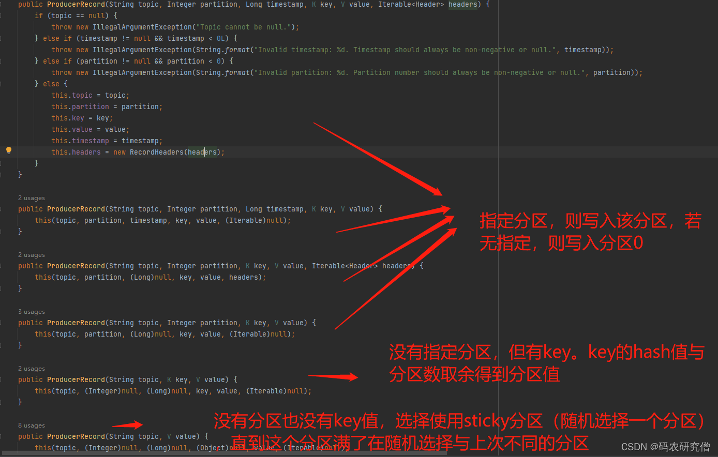
Task: Click 'if (topic == null)' condition
Action: pyautogui.click(x=72, y=16)
